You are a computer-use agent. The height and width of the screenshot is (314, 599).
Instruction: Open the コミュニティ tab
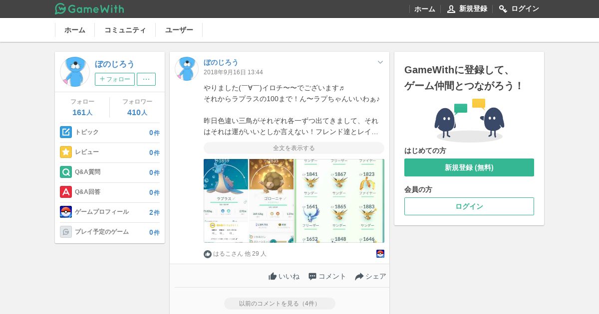coord(125,30)
